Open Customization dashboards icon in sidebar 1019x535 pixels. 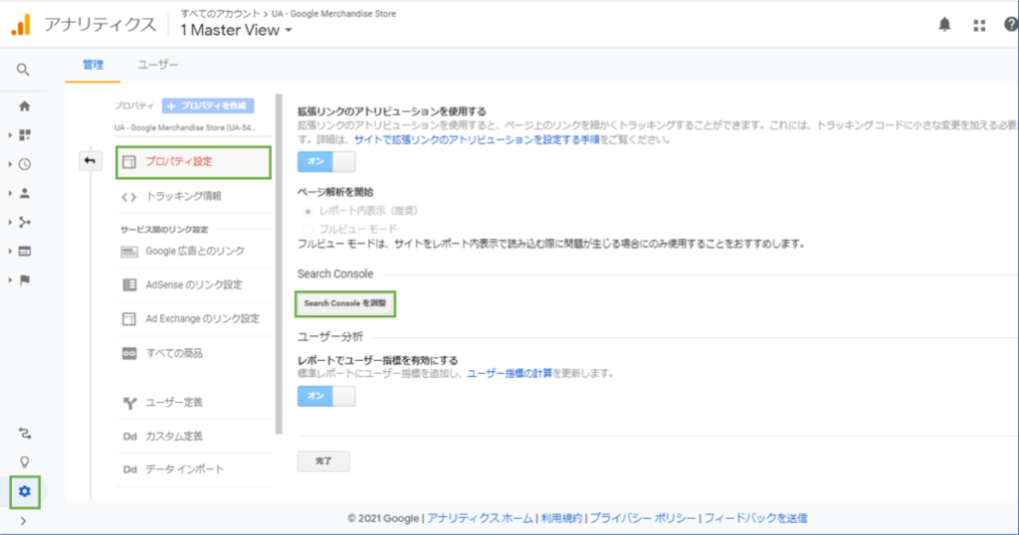point(25,135)
